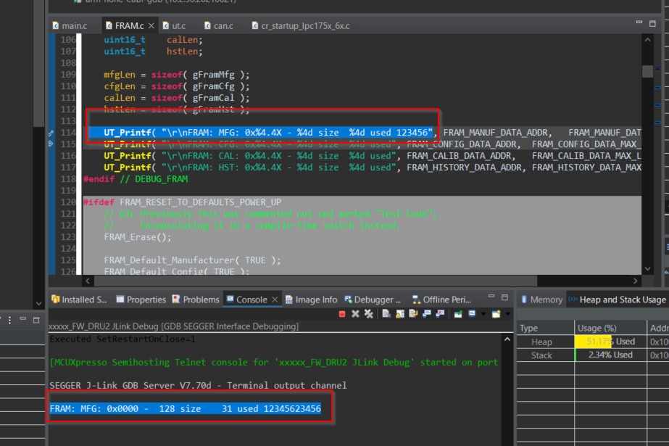Switch to the can.c editor tab
Viewport: 669px width, 446px height.
[x=221, y=25]
